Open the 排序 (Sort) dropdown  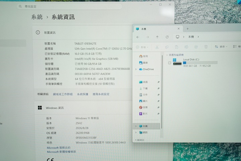click(x=221, y=47)
